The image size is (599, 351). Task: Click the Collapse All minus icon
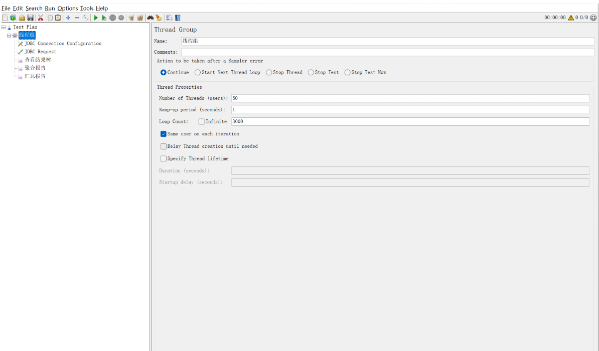click(77, 18)
